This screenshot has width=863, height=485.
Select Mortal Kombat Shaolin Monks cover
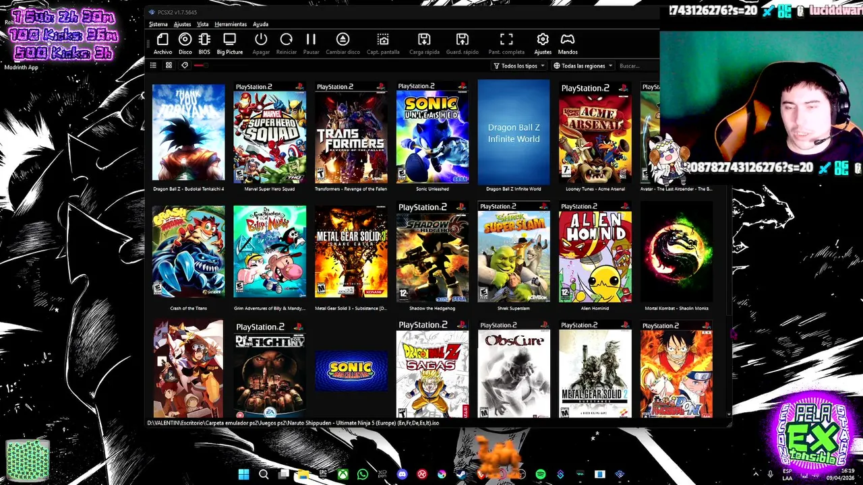click(676, 252)
